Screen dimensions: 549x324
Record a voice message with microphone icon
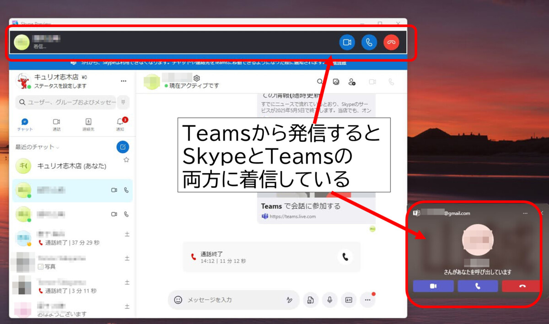[329, 300]
